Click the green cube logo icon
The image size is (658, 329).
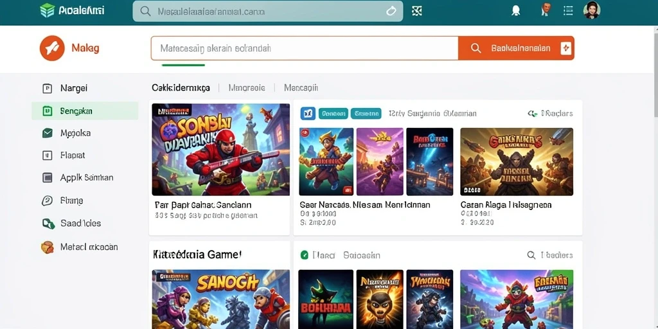click(48, 10)
